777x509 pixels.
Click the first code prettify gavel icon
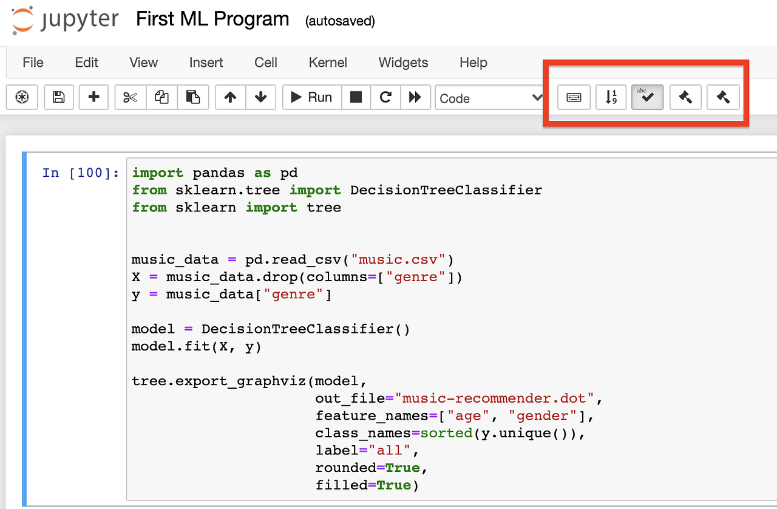coord(685,97)
